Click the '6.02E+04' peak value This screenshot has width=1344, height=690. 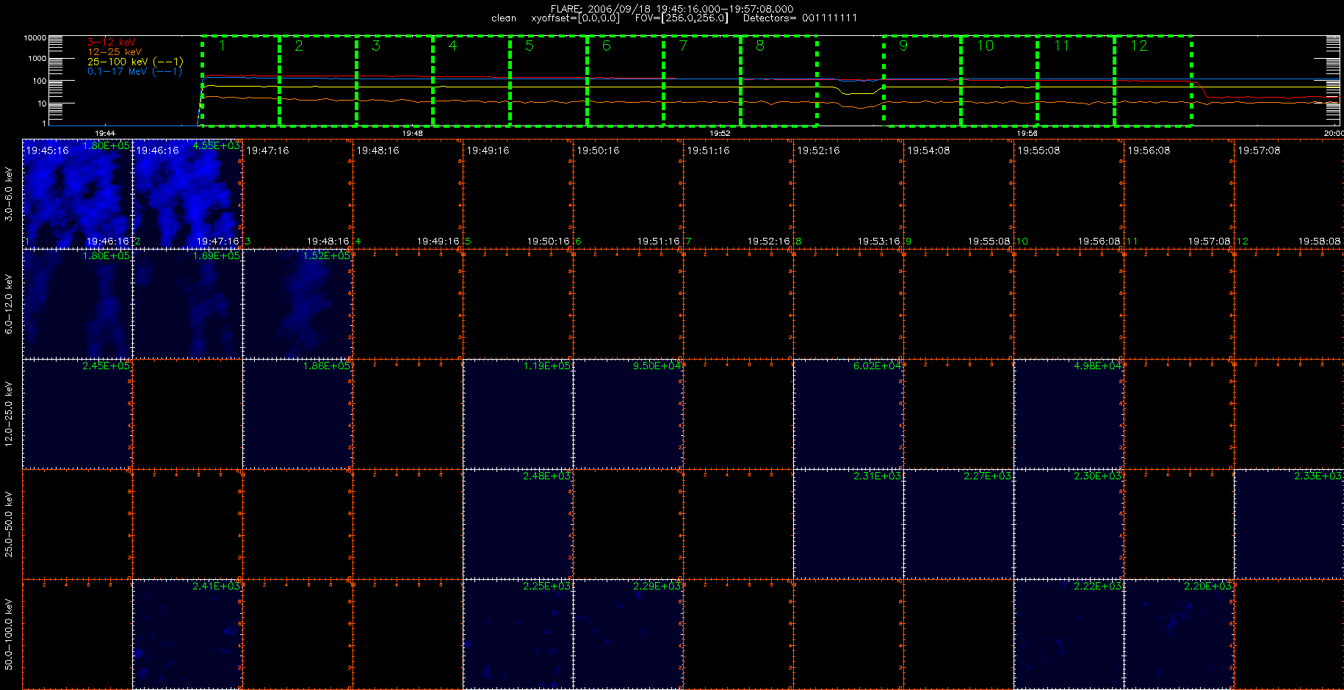(x=877, y=366)
